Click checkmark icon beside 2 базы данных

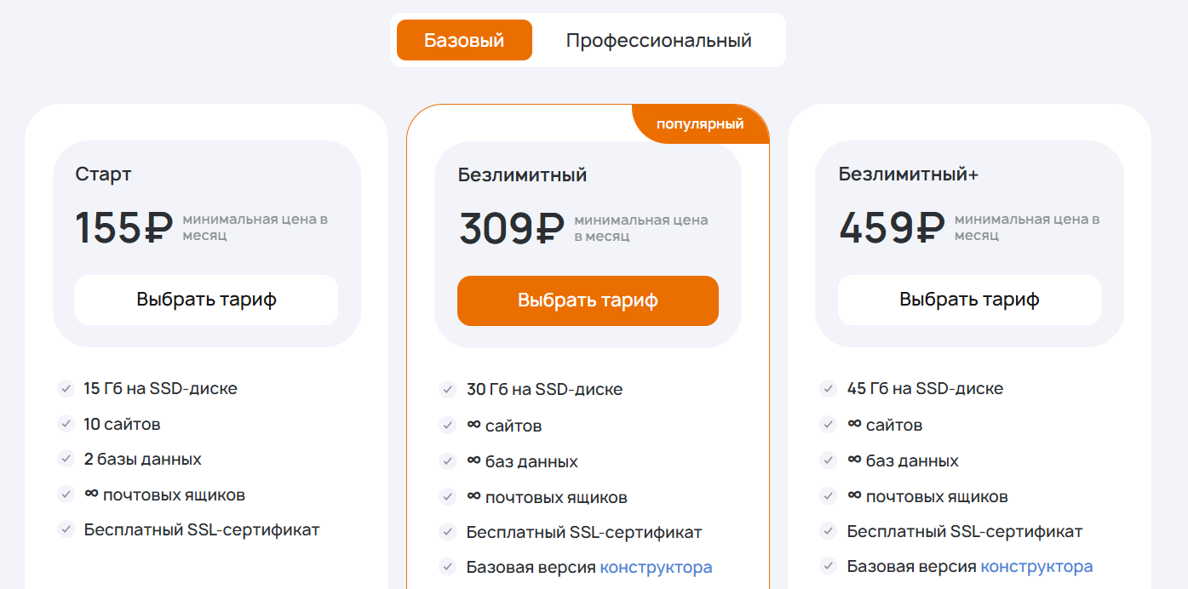point(66,459)
